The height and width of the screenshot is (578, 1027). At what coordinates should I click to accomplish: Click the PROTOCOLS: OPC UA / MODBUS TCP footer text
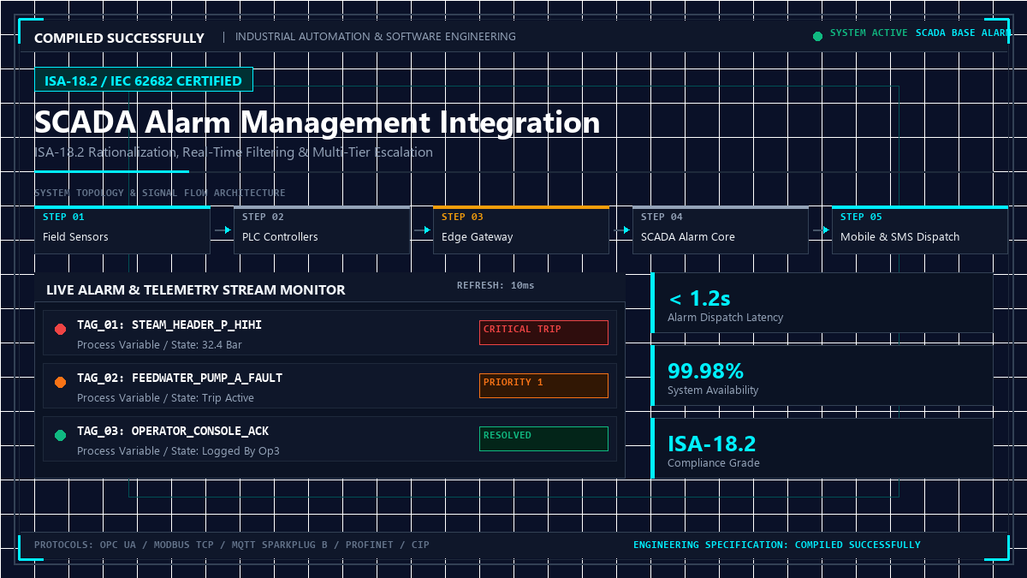click(232, 545)
